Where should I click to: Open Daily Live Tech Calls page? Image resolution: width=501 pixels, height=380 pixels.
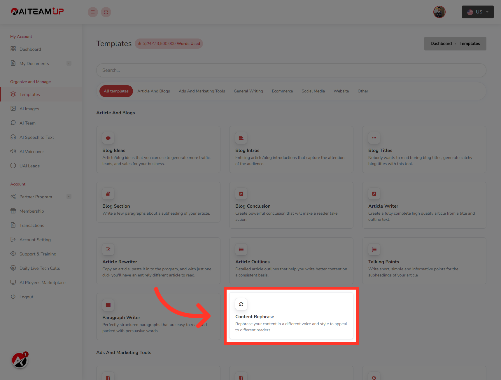(x=39, y=268)
